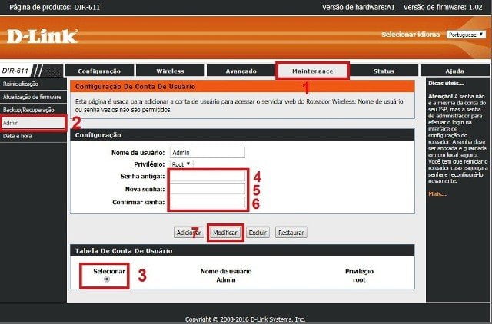Focus the Senha antiga field
492x324 pixels.
point(208,176)
